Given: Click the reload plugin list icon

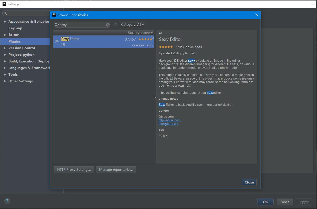Looking at the screenshot, I should [115, 24].
